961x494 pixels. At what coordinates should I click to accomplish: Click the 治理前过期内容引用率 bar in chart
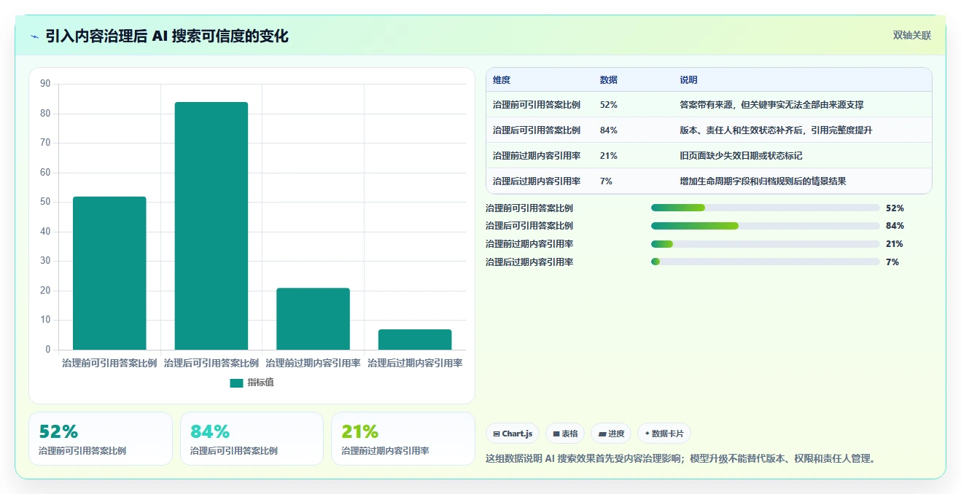click(313, 319)
